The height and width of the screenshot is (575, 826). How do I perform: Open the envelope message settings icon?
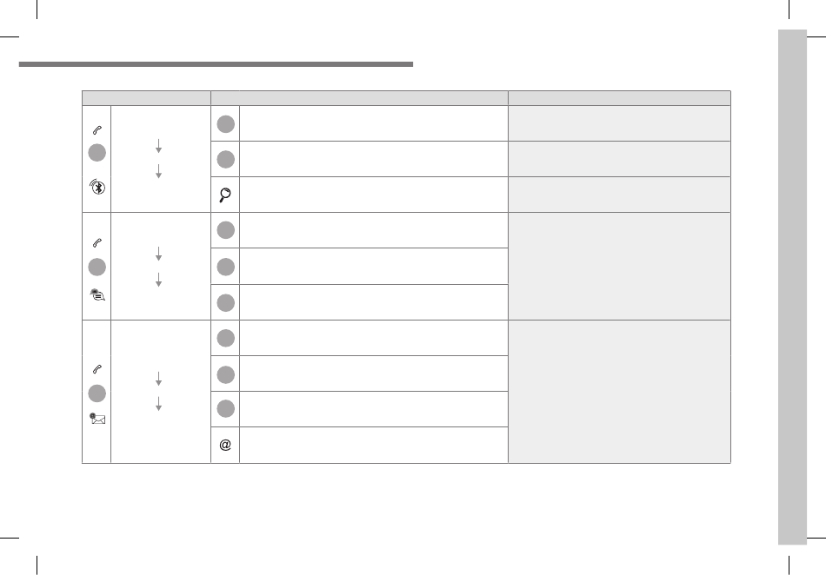point(97,419)
